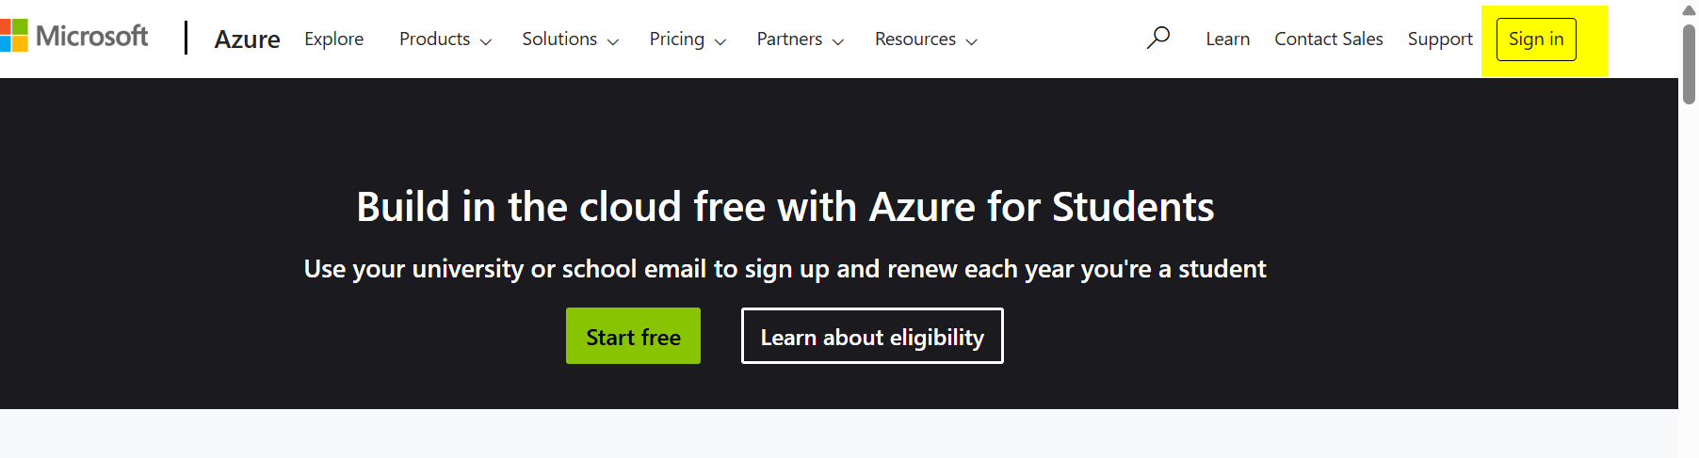Click the scrollbar up arrow
Image resolution: width=1699 pixels, height=458 pixels.
pyautogui.click(x=1689, y=10)
